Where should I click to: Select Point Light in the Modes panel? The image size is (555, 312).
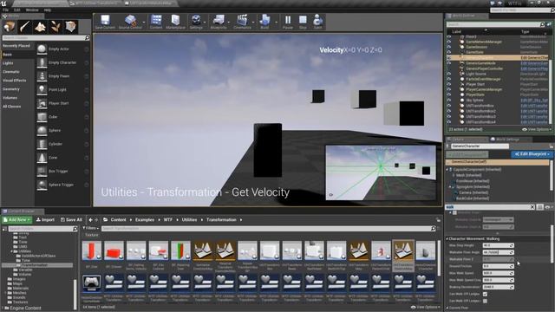coord(62,89)
